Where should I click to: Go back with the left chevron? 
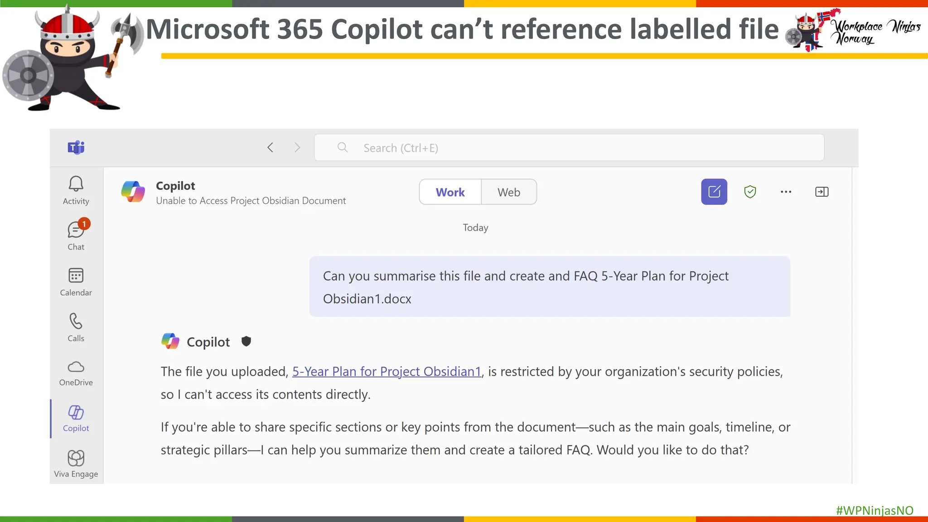271,148
